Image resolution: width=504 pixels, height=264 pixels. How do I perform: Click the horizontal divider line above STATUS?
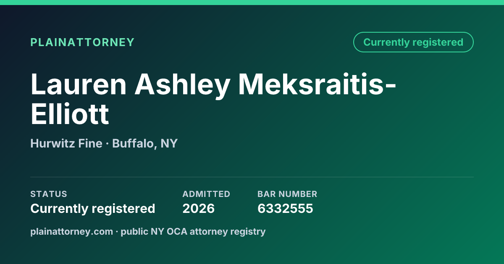252,177
